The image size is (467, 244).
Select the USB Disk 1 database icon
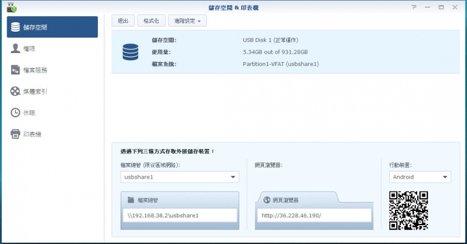(130, 52)
